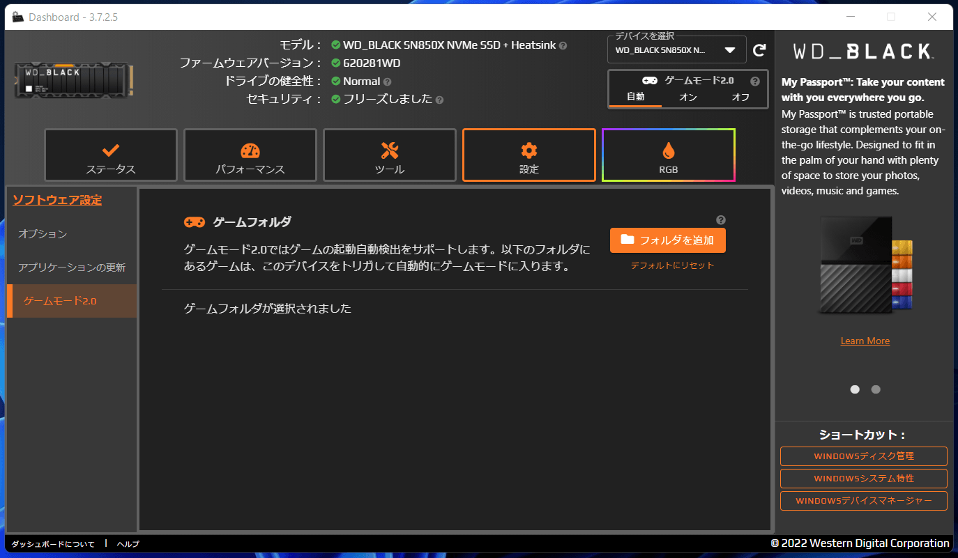Turn game mode 2.0 オフ
This screenshot has width=958, height=558.
pyautogui.click(x=740, y=98)
